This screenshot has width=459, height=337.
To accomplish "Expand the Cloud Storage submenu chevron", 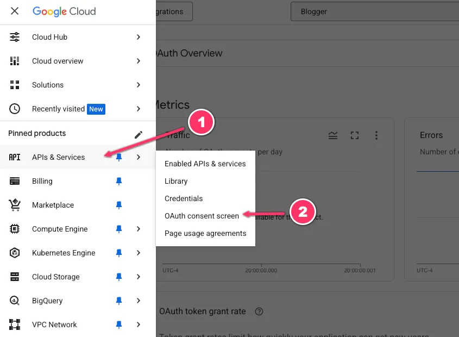I will click(139, 277).
